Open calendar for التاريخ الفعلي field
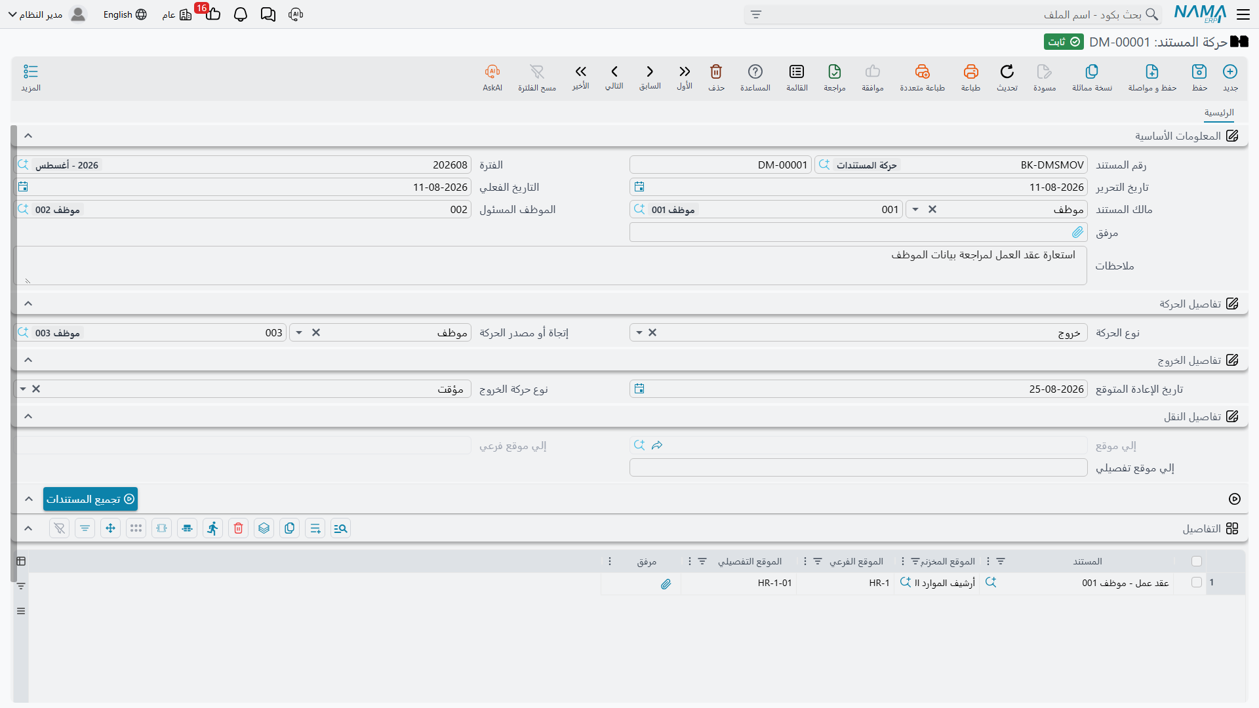Viewport: 1259px width, 708px height. (23, 187)
